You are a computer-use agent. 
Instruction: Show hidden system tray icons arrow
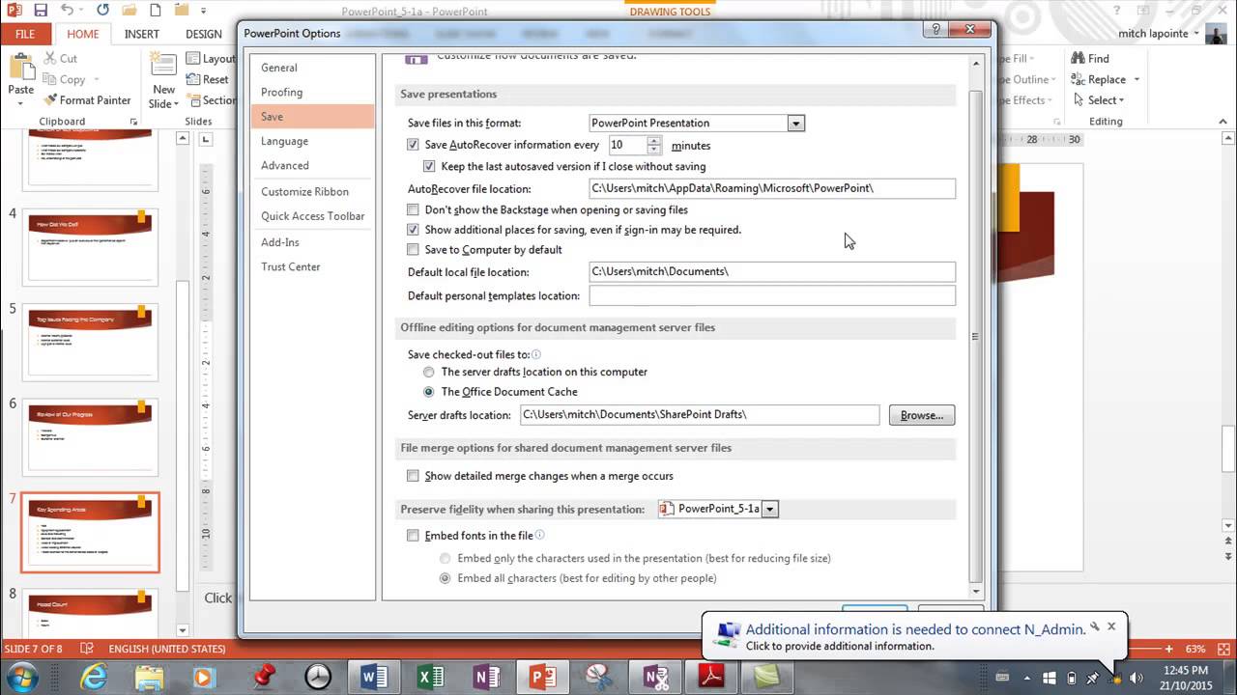(1029, 679)
